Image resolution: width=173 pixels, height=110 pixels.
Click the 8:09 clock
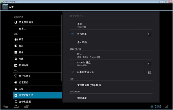coord(156,107)
